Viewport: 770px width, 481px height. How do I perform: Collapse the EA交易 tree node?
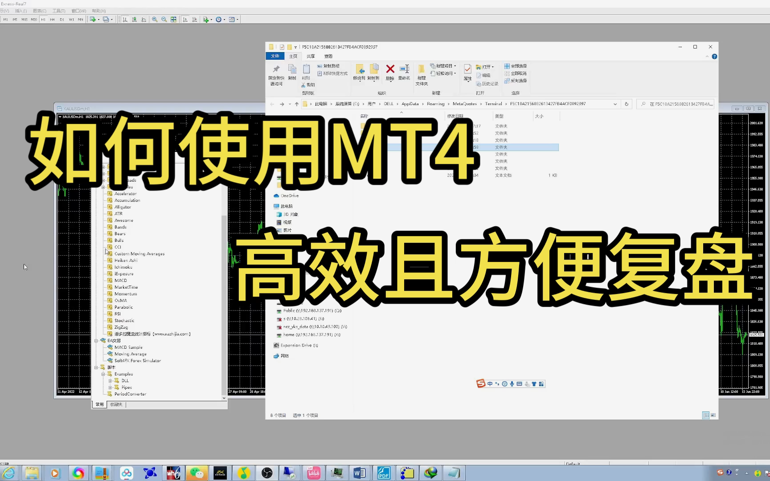coord(96,341)
